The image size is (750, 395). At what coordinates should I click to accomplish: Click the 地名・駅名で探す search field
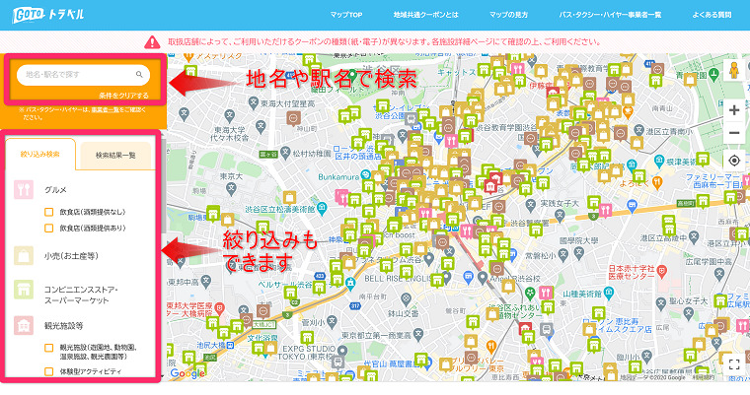[83, 75]
